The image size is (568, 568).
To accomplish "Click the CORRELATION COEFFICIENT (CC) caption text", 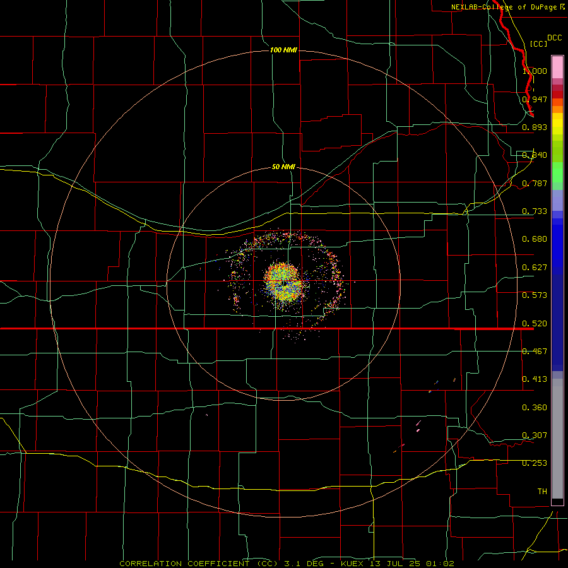I will [x=200, y=564].
